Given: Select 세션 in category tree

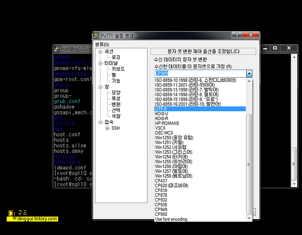Looking at the screenshot, I should point(109,51).
